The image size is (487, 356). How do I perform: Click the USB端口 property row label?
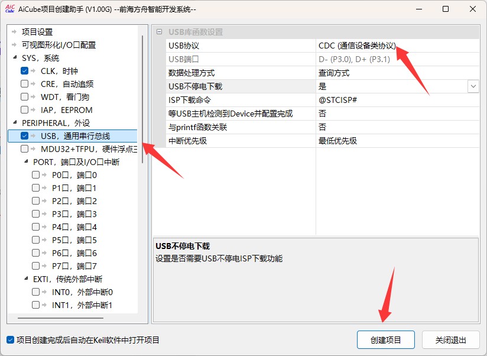[184, 59]
